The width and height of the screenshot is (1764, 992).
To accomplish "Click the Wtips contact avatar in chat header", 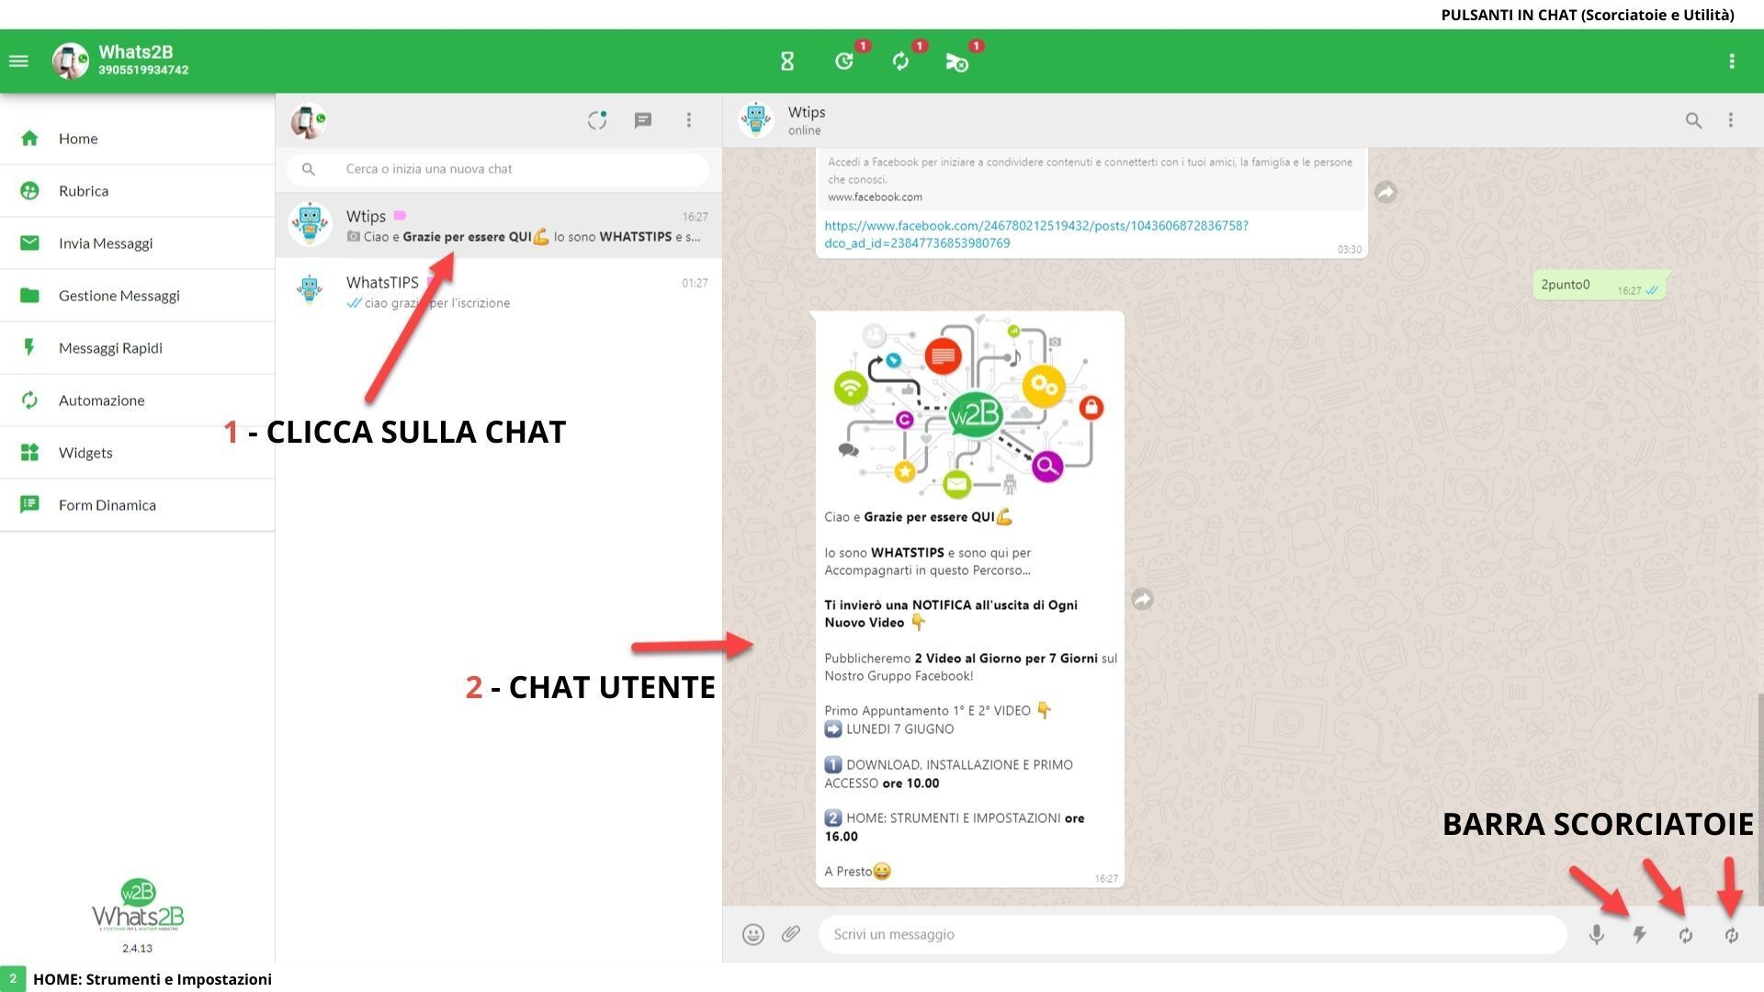I will coord(756,120).
